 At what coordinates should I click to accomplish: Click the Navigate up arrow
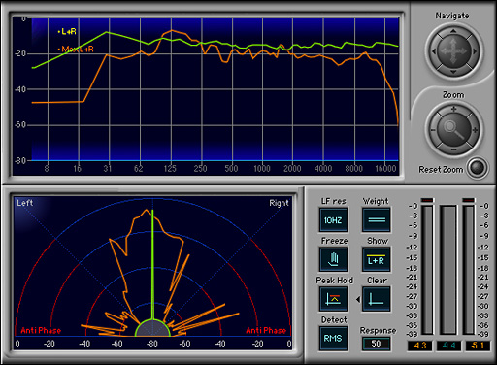point(453,31)
